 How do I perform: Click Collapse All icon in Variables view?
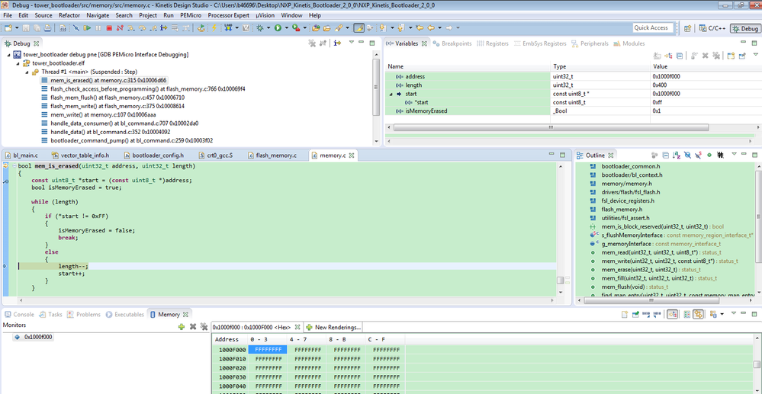[680, 56]
